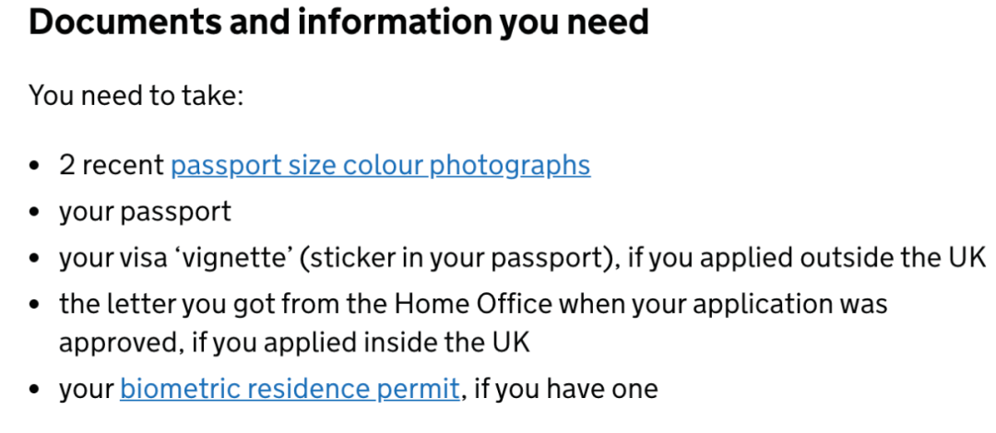Click the bullet beside the biometric residence permit item

click(35, 390)
